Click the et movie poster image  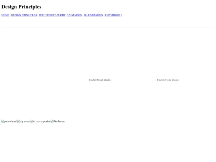40,121
